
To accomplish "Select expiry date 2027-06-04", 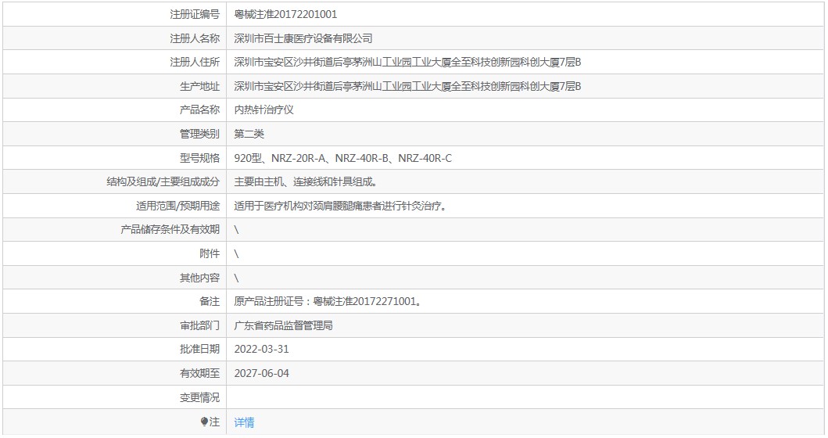I will [261, 374].
